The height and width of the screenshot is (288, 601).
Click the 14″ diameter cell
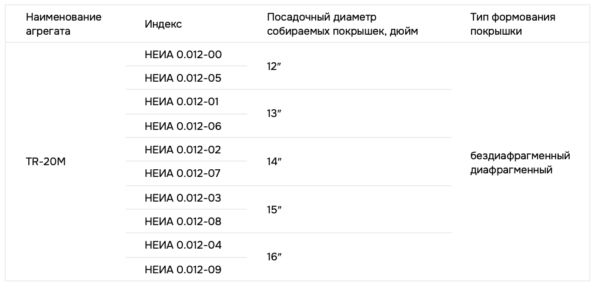(x=274, y=162)
